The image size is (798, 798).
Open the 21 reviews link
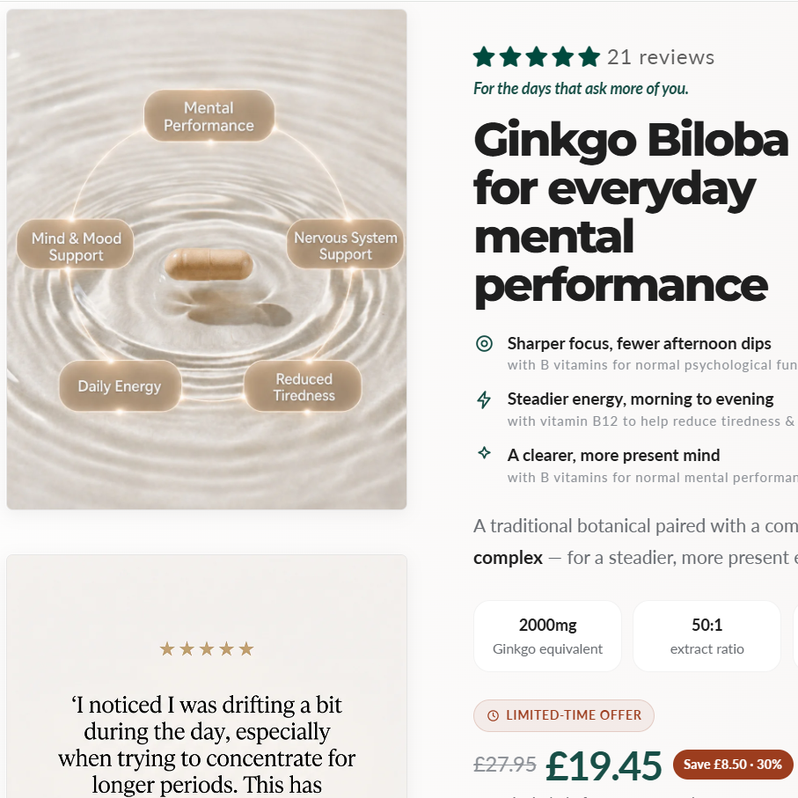(x=661, y=57)
